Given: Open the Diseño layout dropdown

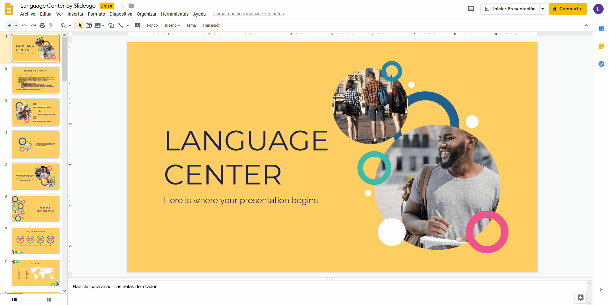Looking at the screenshot, I should pyautogui.click(x=172, y=25).
